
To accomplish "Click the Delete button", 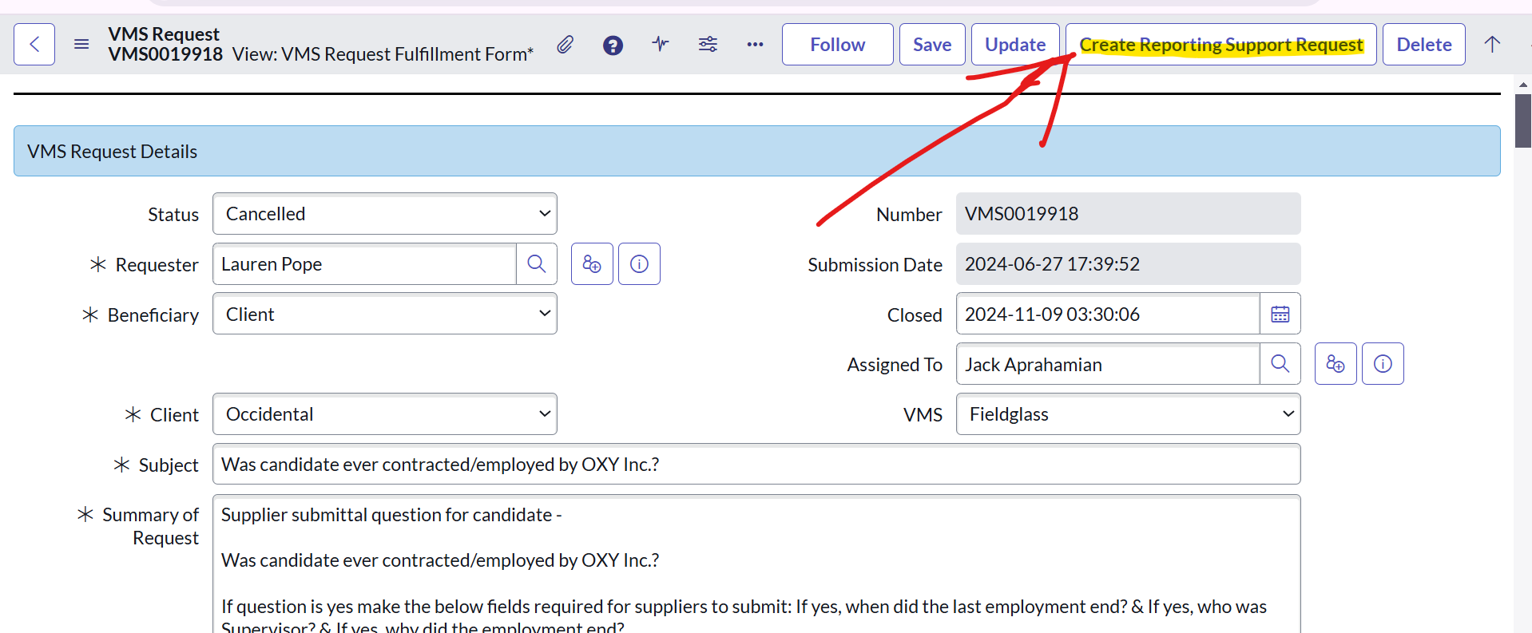I will pyautogui.click(x=1424, y=44).
